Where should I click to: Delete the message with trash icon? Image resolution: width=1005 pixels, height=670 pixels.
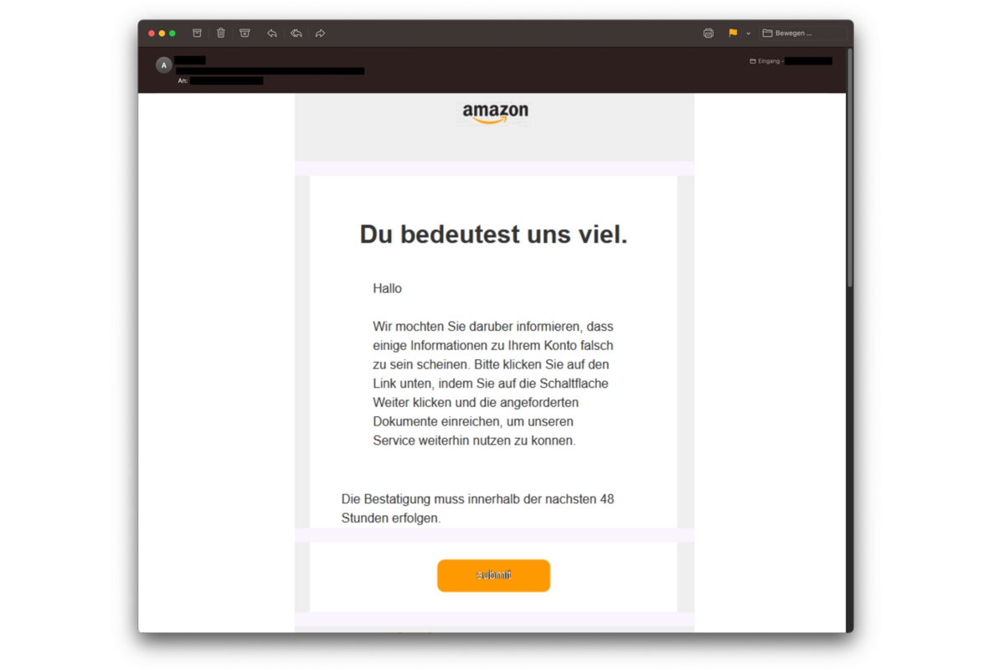tap(221, 33)
